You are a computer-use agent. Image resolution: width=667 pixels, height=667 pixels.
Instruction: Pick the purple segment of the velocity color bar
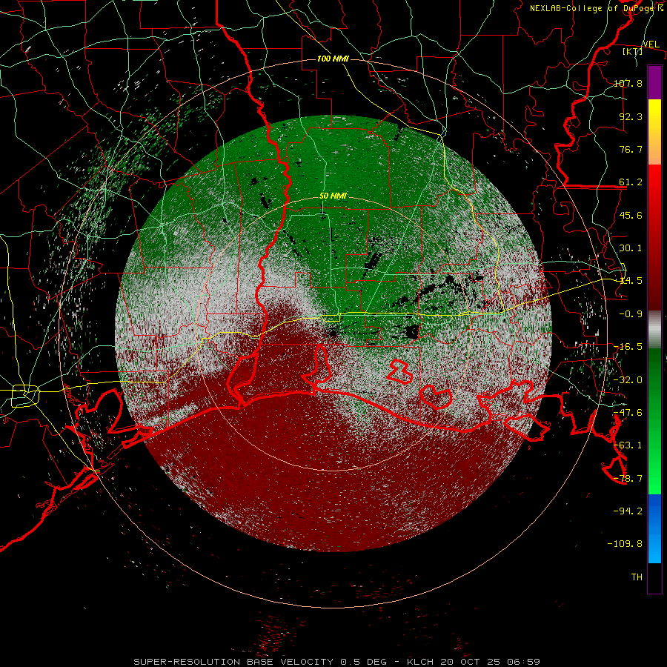coord(654,82)
